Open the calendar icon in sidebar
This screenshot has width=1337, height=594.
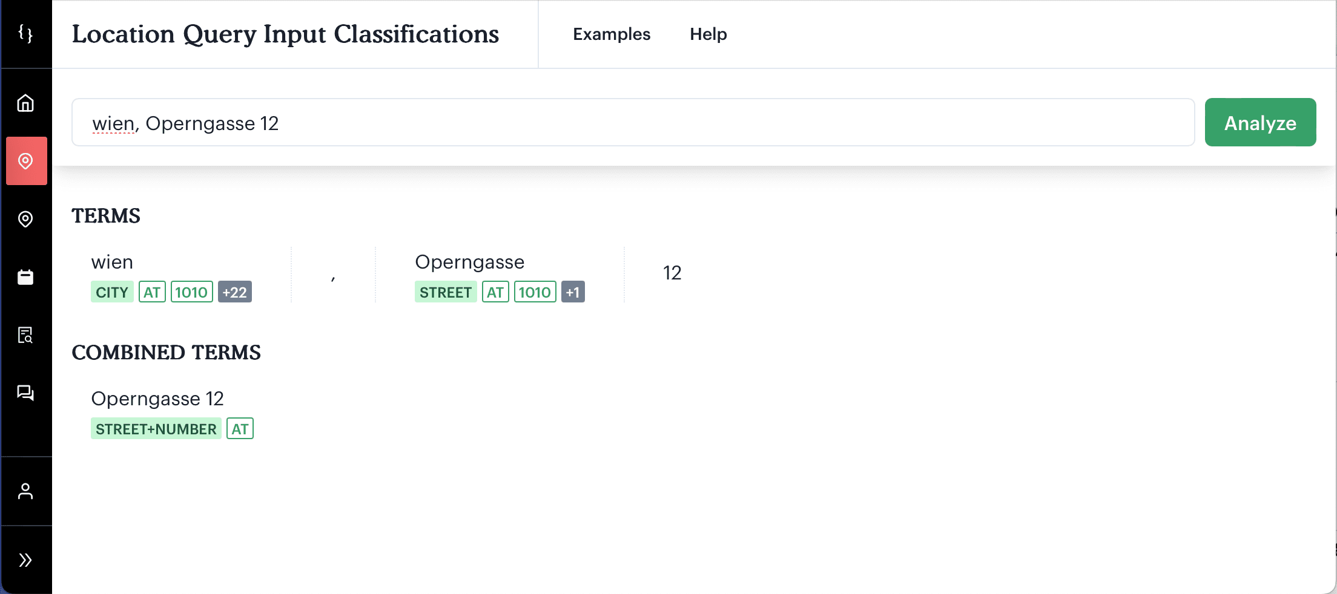coord(25,277)
